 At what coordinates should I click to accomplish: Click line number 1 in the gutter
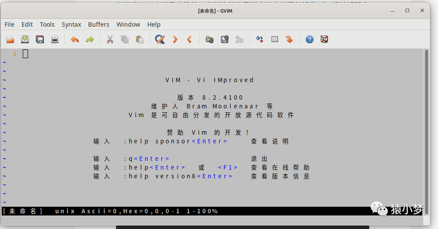pyautogui.click(x=14, y=54)
